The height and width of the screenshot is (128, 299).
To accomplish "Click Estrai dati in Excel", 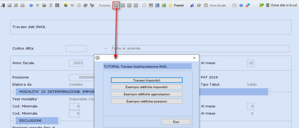I will (281, 5).
